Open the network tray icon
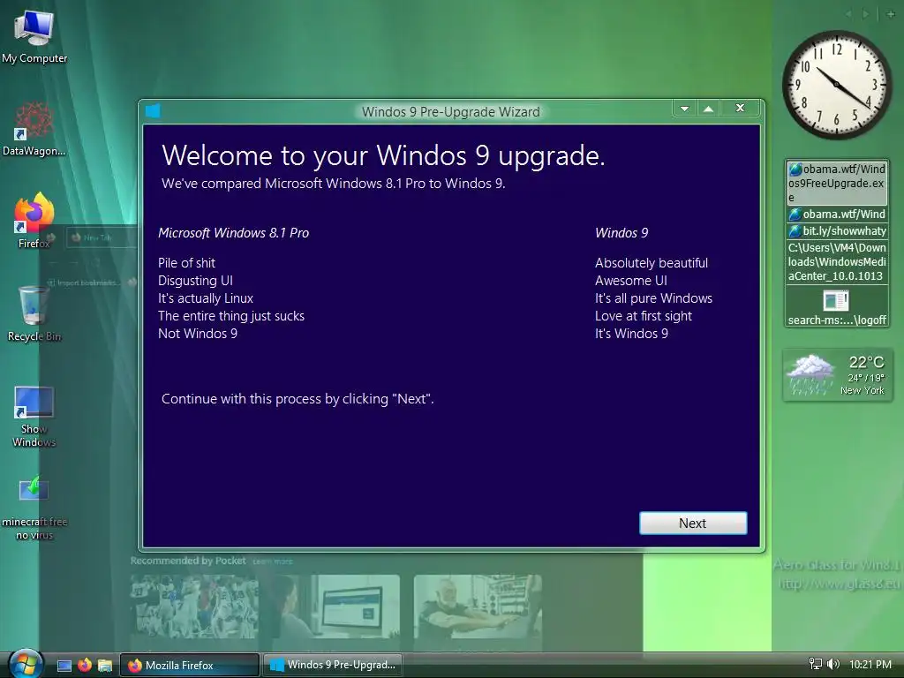Screen dimensions: 904x678 815,664
